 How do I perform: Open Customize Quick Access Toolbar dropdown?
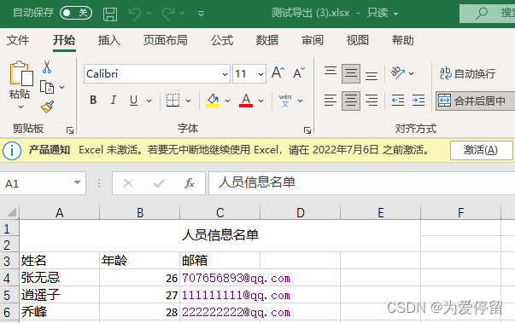[201, 14]
